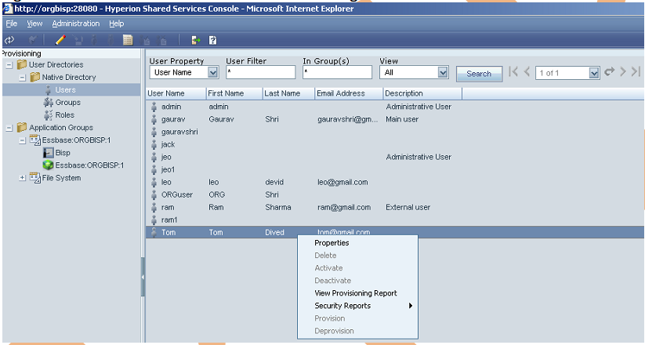This screenshot has height=345, width=645.
Task: Go to the next results page
Action: [x=623, y=71]
